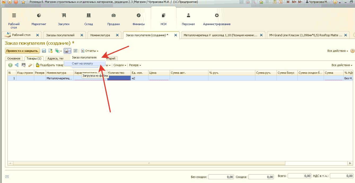Open the Скидки dropdown menu
355x183 pixels.
(x=120, y=65)
